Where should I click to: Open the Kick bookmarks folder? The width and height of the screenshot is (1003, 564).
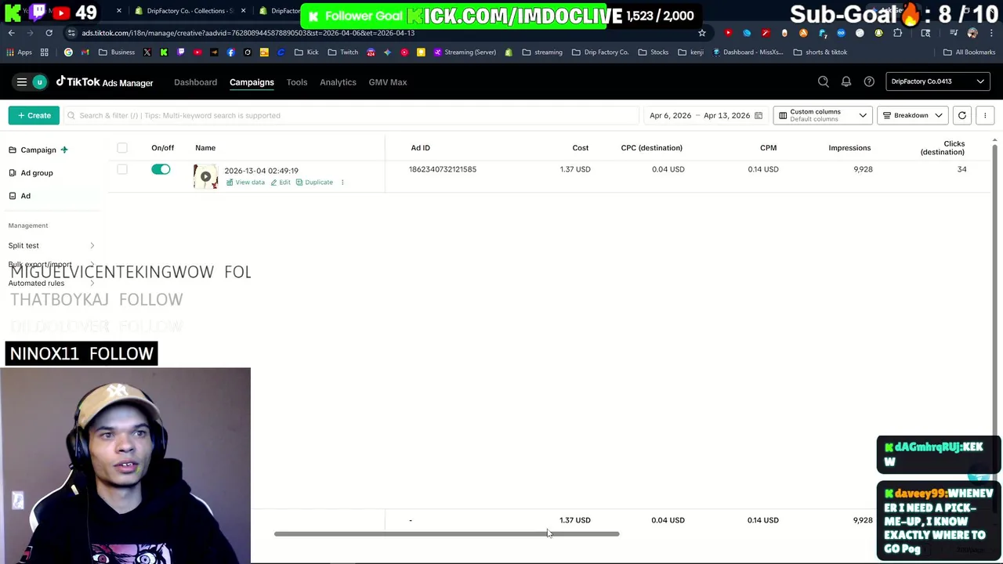pos(306,52)
